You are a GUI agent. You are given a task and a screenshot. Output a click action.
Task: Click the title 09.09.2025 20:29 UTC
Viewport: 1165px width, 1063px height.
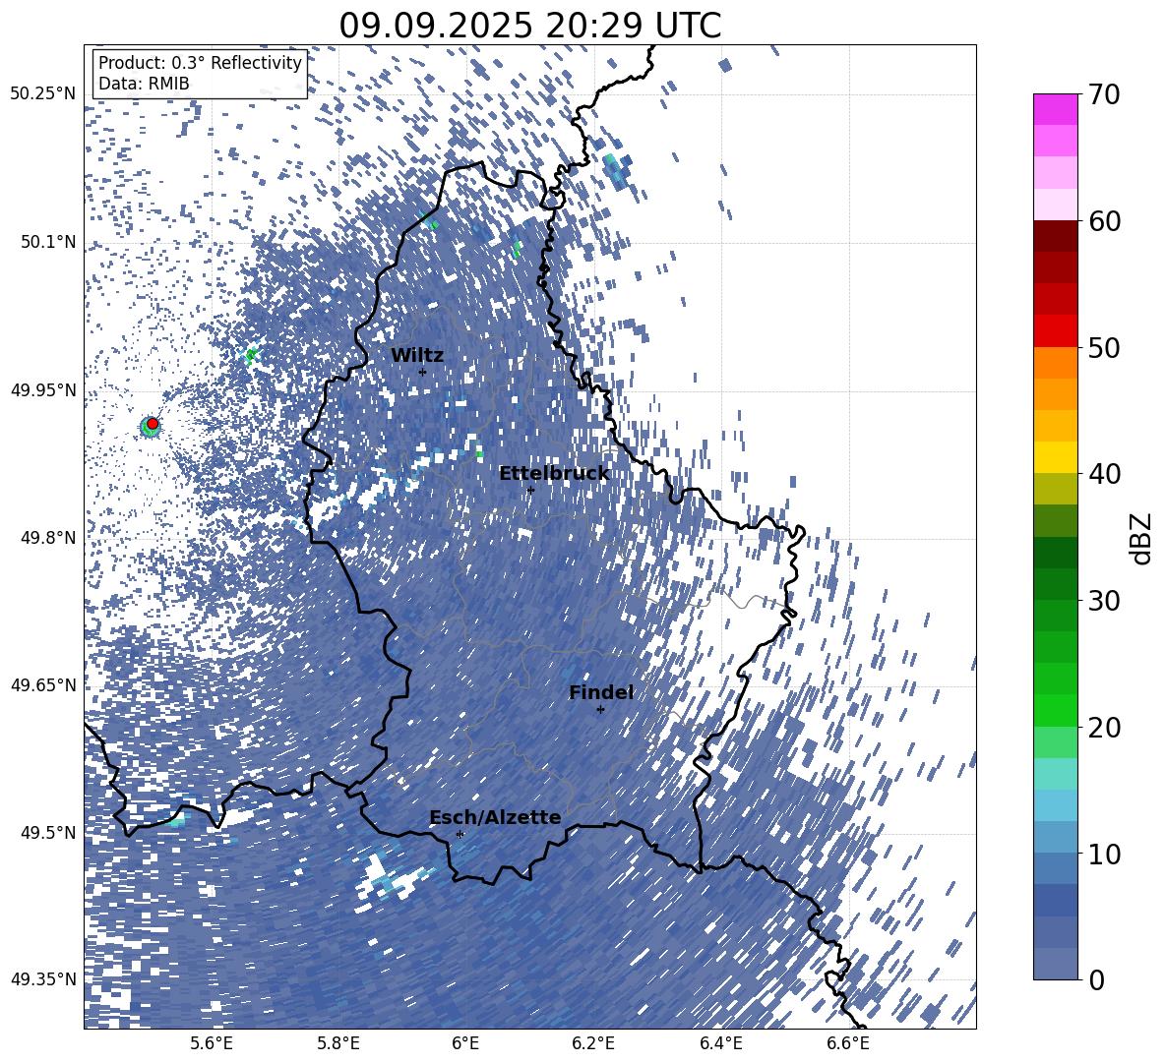(x=529, y=26)
